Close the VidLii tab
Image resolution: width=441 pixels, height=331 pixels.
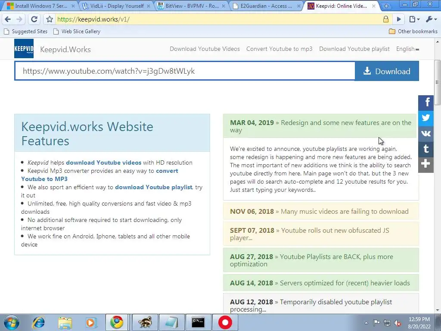[148, 6]
